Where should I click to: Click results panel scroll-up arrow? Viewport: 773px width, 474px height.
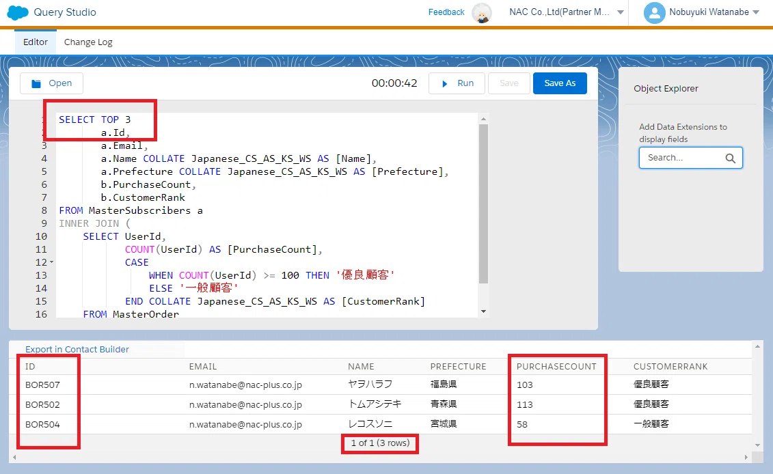pyautogui.click(x=758, y=346)
